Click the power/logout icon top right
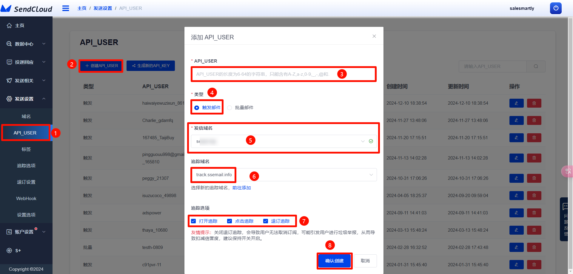The width and height of the screenshot is (573, 274). point(556,8)
